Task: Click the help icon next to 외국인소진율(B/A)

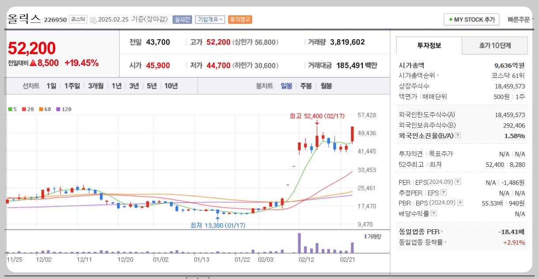Action: (x=458, y=135)
